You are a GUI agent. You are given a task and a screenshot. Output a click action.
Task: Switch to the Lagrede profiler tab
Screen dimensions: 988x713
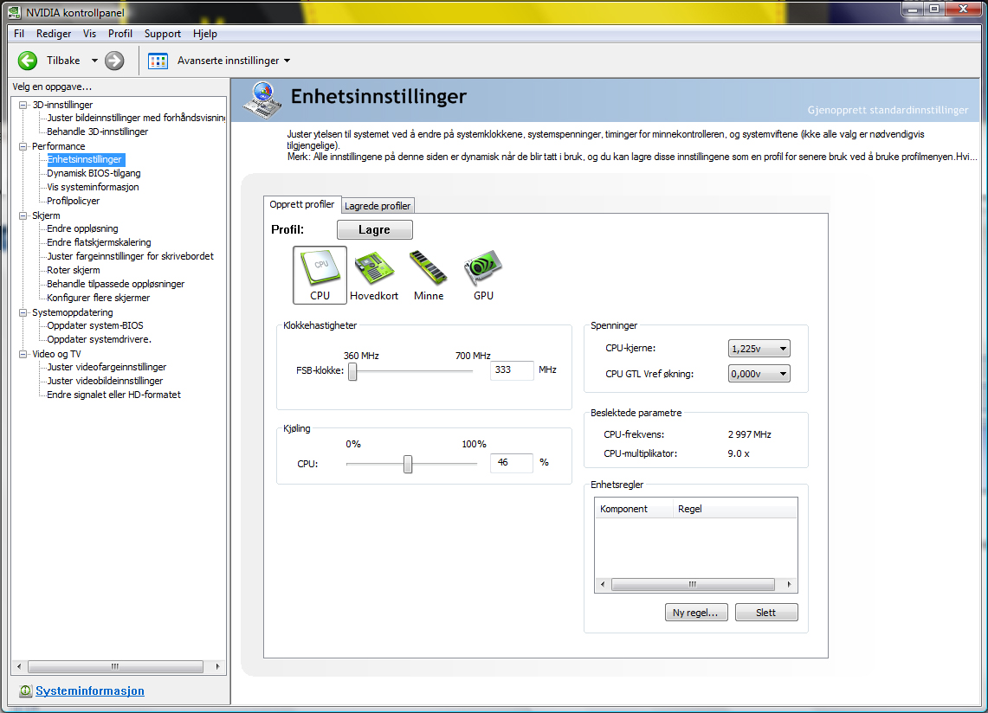(378, 206)
